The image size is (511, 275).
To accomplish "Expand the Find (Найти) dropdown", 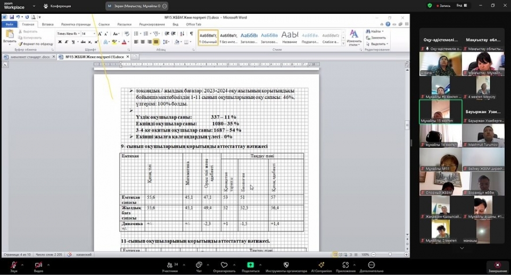I will pos(383,31).
